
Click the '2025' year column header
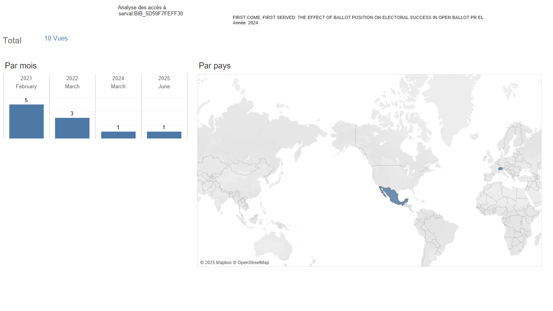164,78
